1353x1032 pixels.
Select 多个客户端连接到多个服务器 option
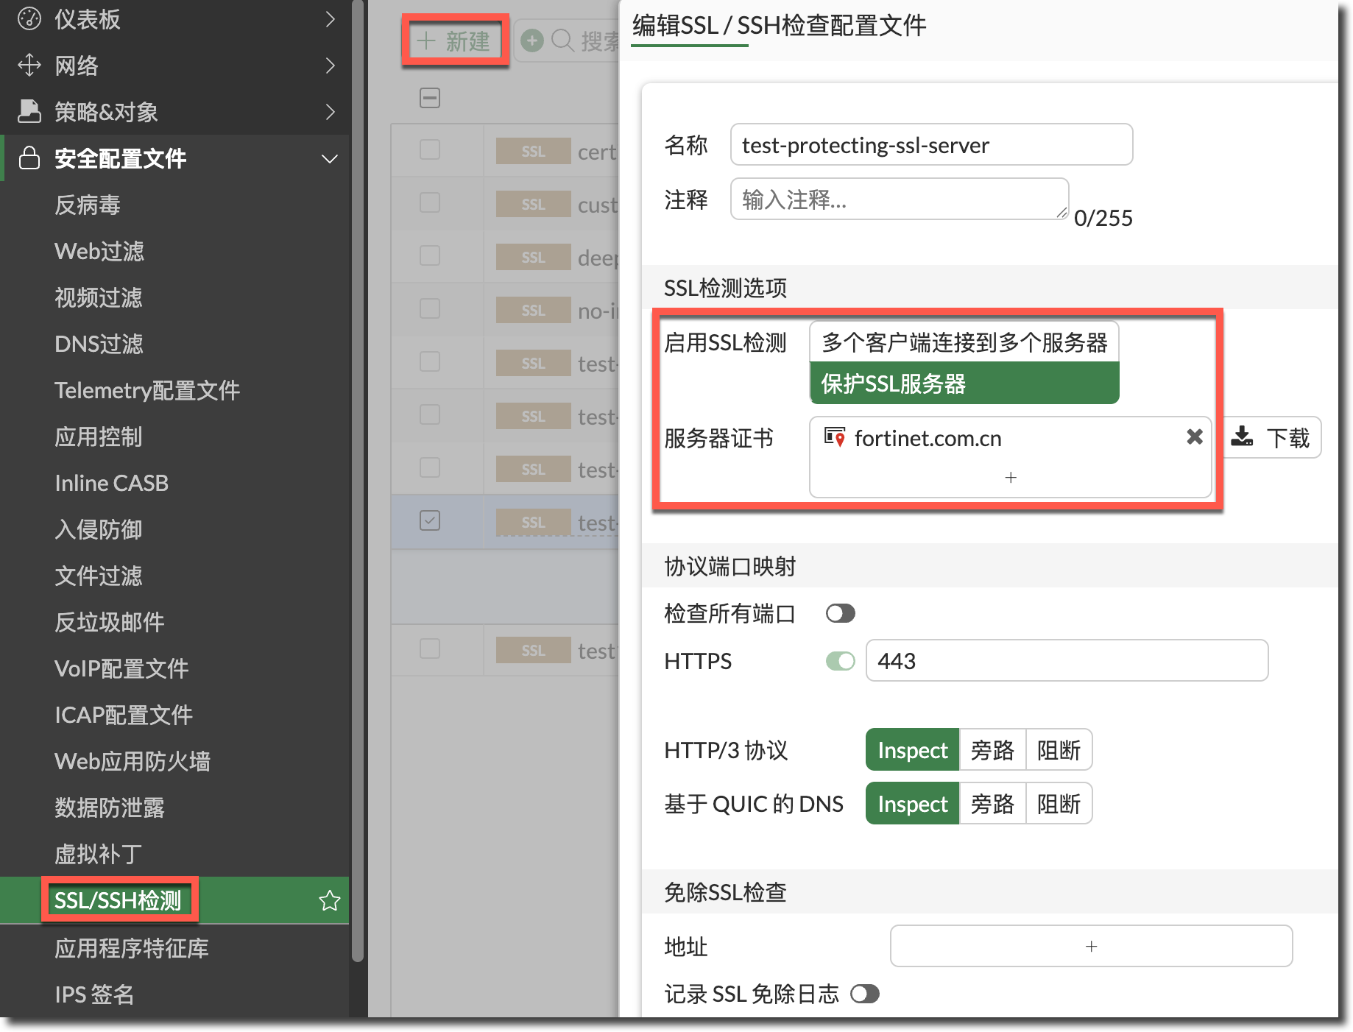tap(964, 342)
